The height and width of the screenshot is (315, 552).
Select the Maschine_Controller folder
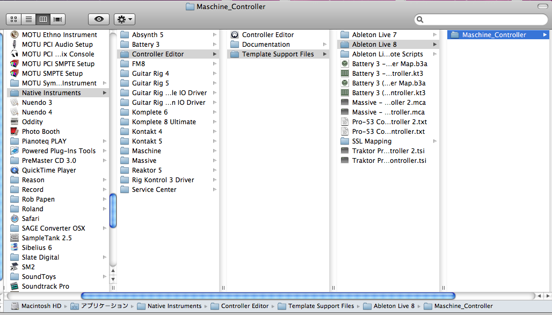[x=498, y=34]
